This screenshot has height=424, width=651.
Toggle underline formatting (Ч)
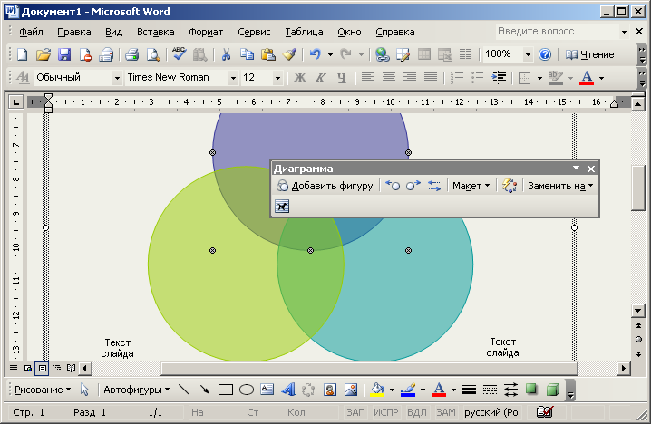coord(342,78)
